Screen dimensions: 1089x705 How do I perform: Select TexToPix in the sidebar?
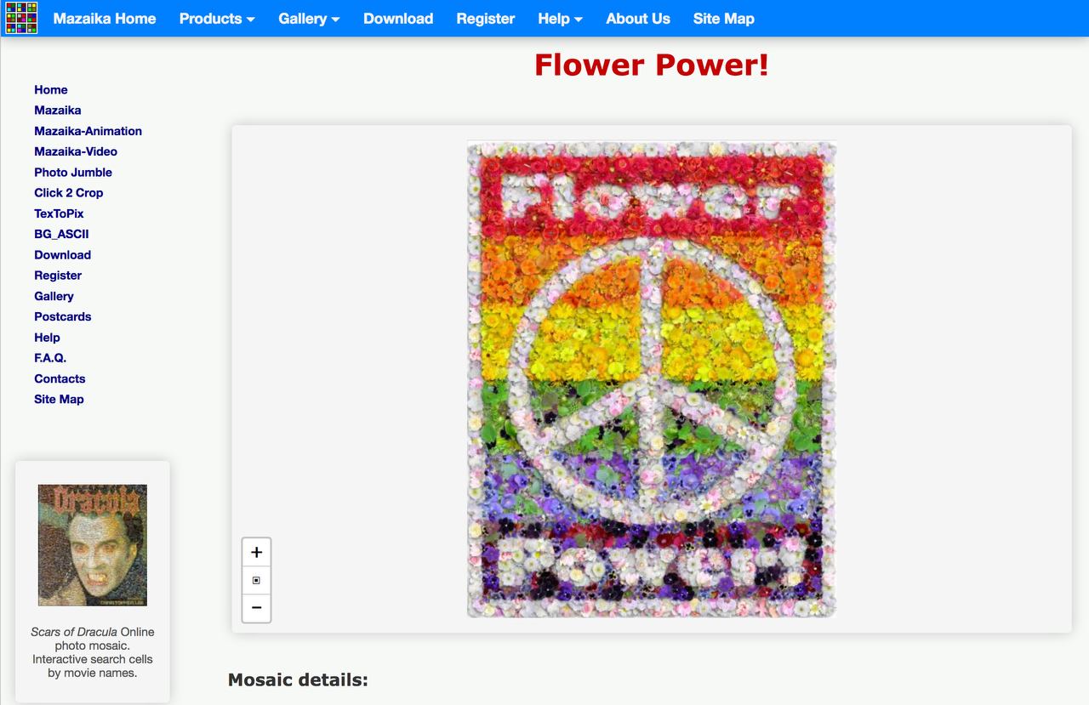(59, 213)
